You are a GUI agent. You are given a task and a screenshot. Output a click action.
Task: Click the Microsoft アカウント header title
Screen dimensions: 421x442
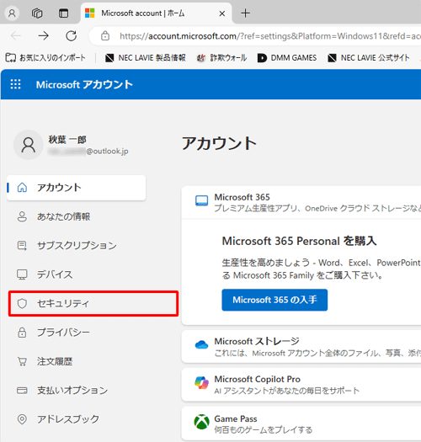tap(84, 84)
